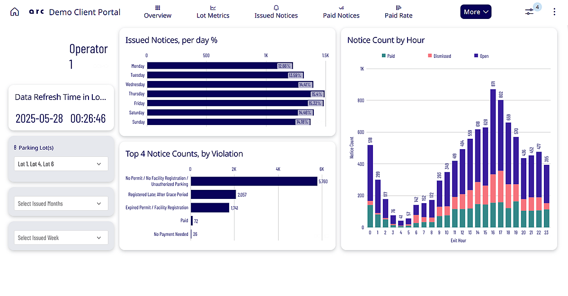Expand the Parking Lot(s) dropdown

click(61, 164)
